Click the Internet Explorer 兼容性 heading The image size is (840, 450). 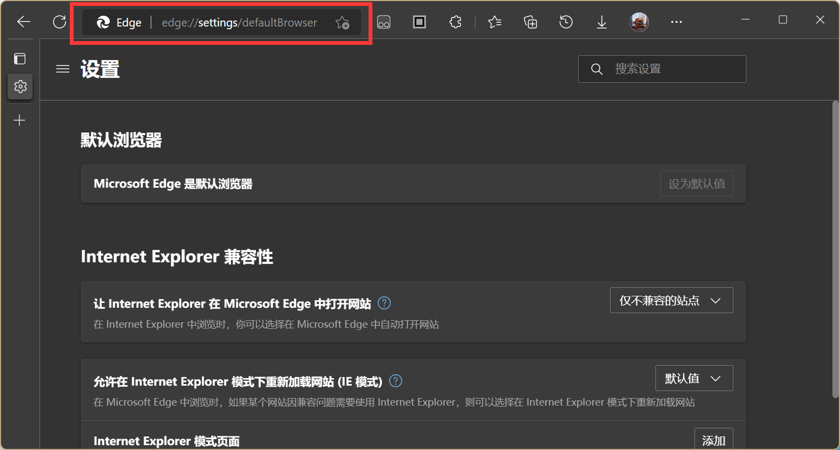[x=177, y=256]
